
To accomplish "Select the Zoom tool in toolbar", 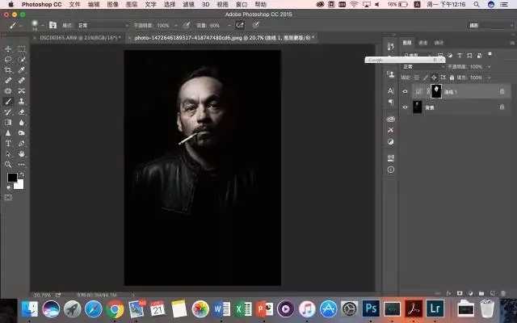I will click(8, 164).
